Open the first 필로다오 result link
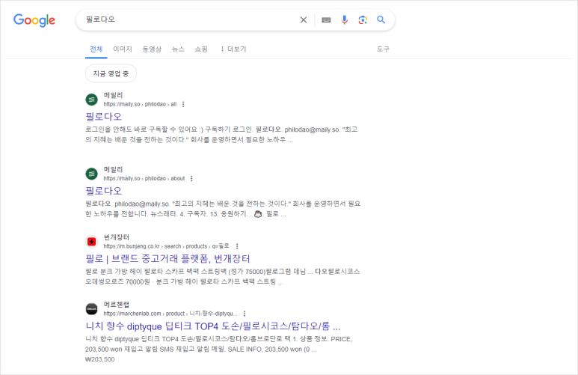The image size is (578, 375). pyautogui.click(x=104, y=117)
